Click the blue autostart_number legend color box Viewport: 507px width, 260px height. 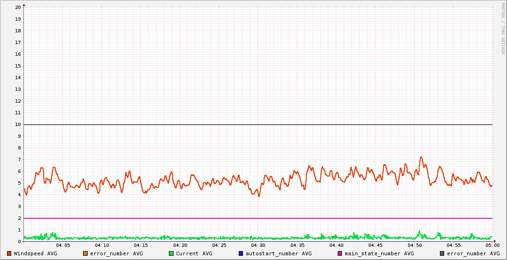(241, 253)
